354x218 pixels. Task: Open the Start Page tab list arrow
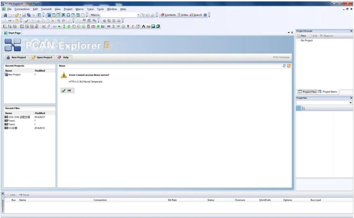tap(288, 33)
